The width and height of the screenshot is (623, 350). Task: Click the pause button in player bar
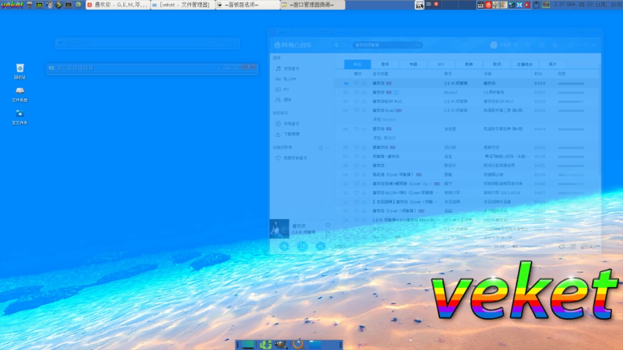point(302,246)
